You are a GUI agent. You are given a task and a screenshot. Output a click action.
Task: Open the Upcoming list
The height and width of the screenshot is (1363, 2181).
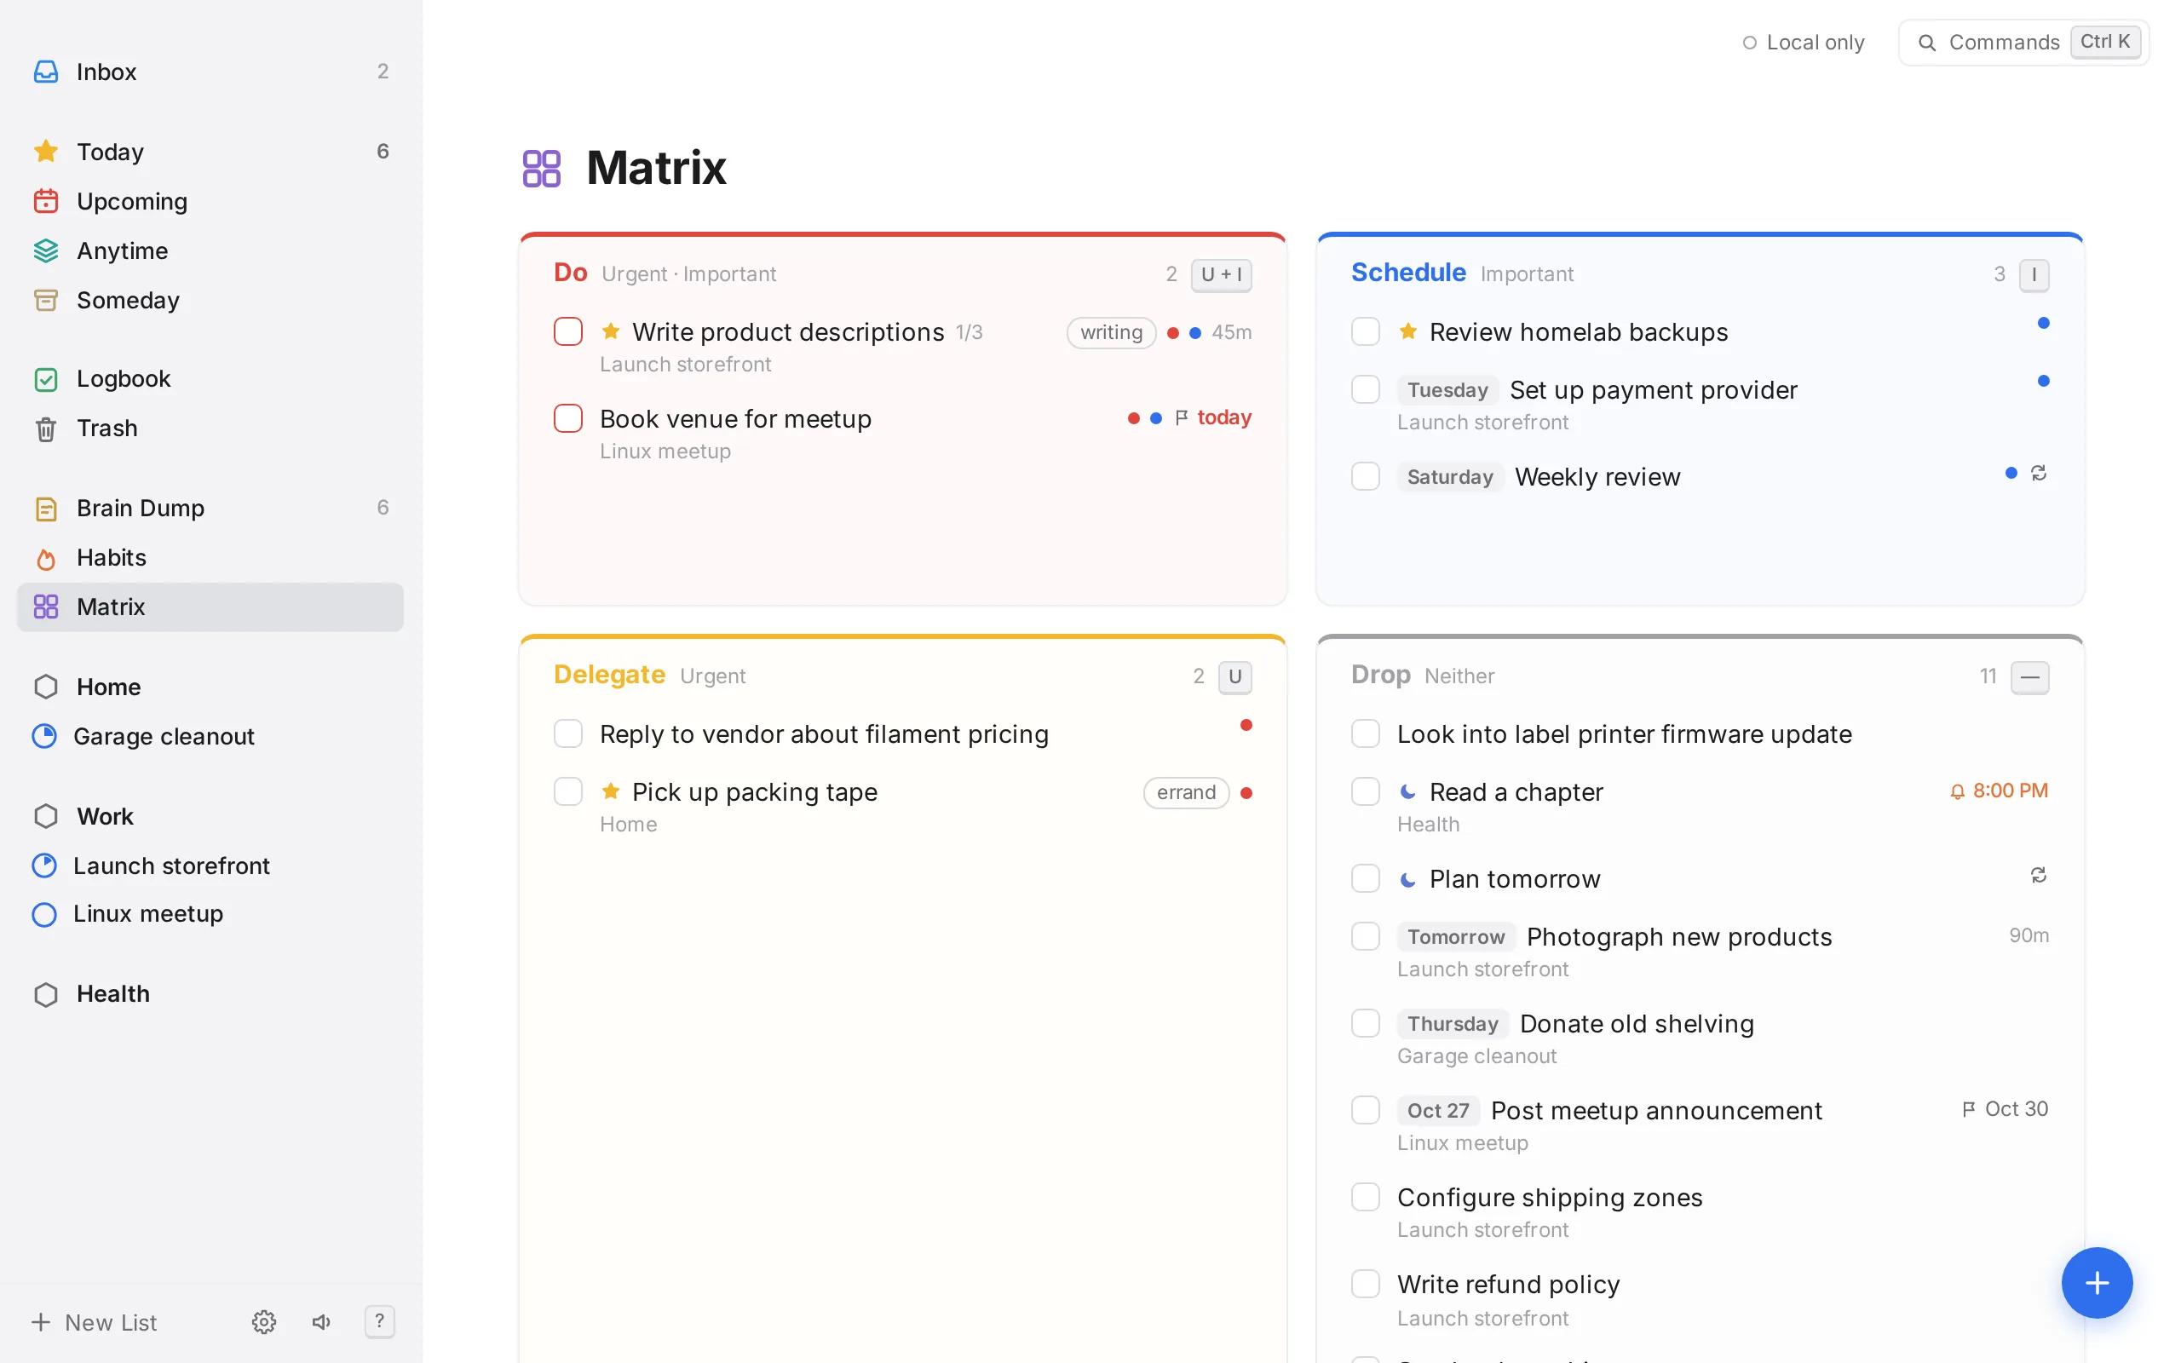210,201
